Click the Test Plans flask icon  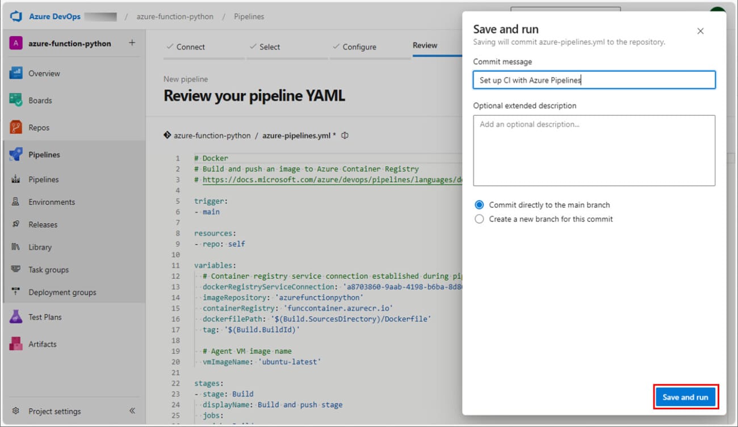coord(16,317)
